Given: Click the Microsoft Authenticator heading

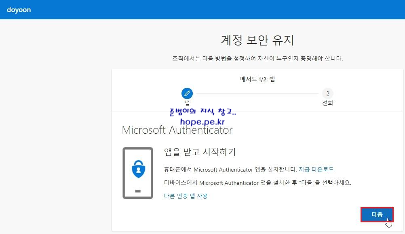Looking at the screenshot, I should 177,130.
